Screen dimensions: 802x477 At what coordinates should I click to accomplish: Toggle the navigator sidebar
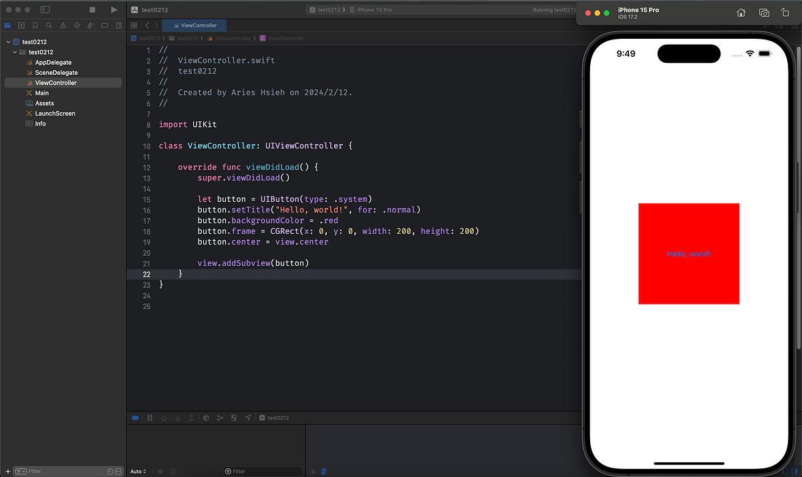45,9
